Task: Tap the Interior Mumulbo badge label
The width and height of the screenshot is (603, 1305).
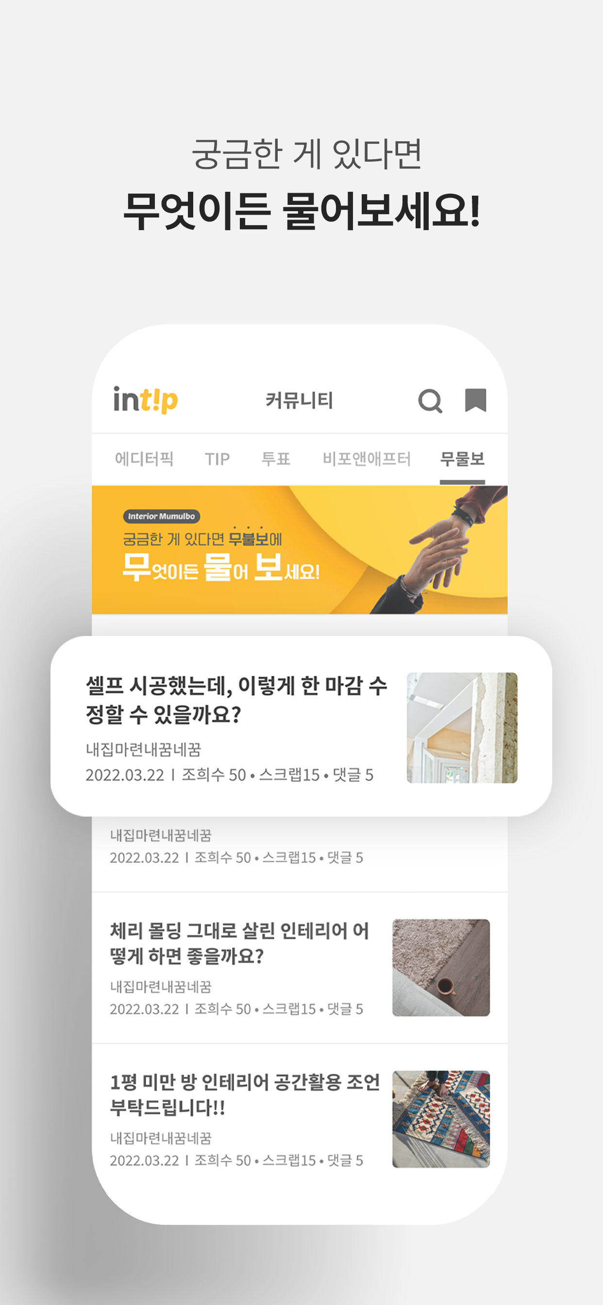Action: pyautogui.click(x=161, y=516)
